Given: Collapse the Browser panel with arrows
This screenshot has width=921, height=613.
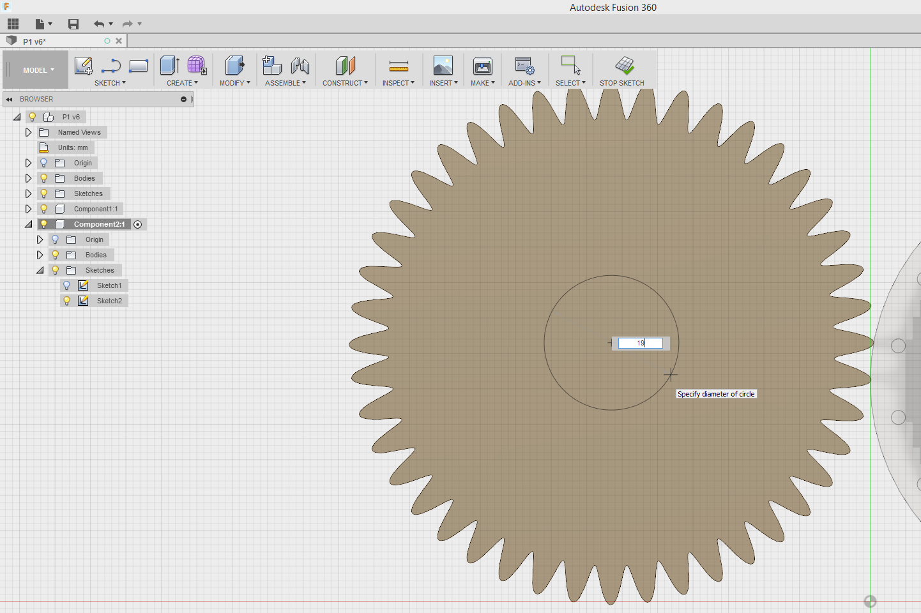Looking at the screenshot, I should (x=10, y=100).
